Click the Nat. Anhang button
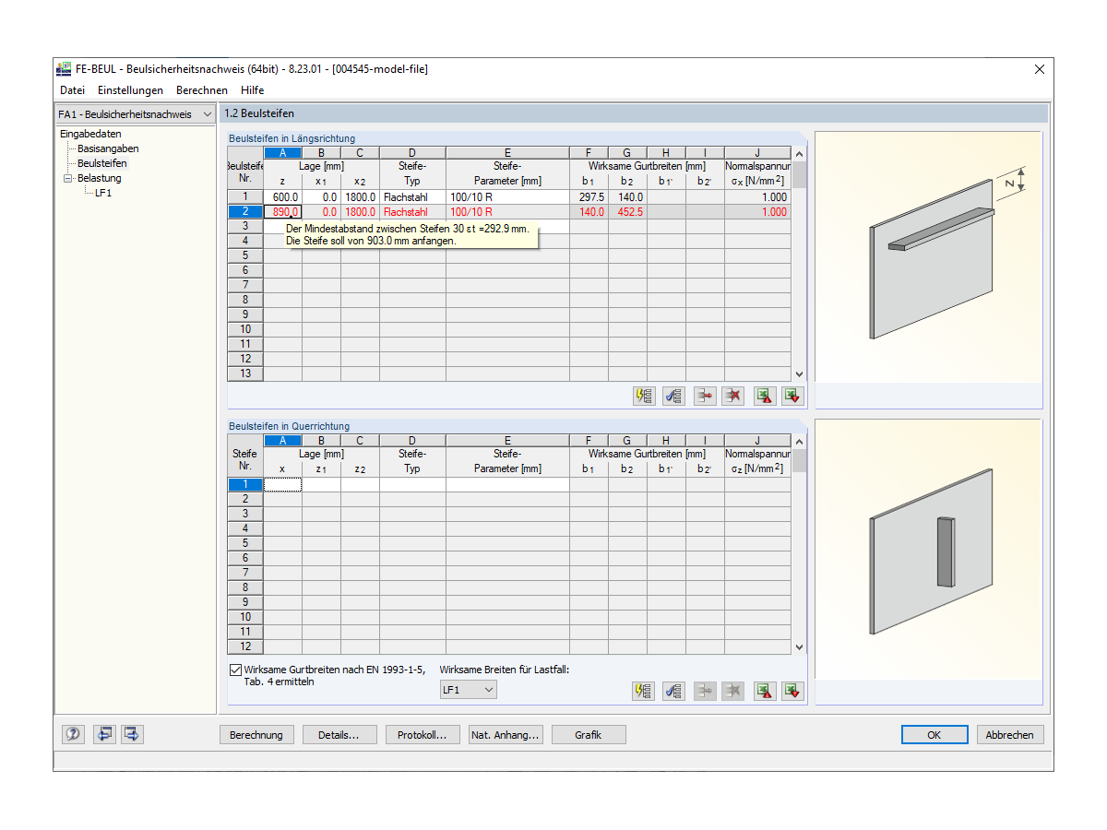The image size is (1107, 830). [506, 734]
